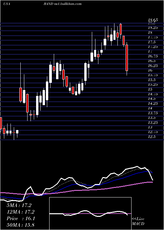Image resolution: width=164 pixels, height=230 pixels.
Task: Click the Price : 16.1 reading
Action: coord(21,218)
